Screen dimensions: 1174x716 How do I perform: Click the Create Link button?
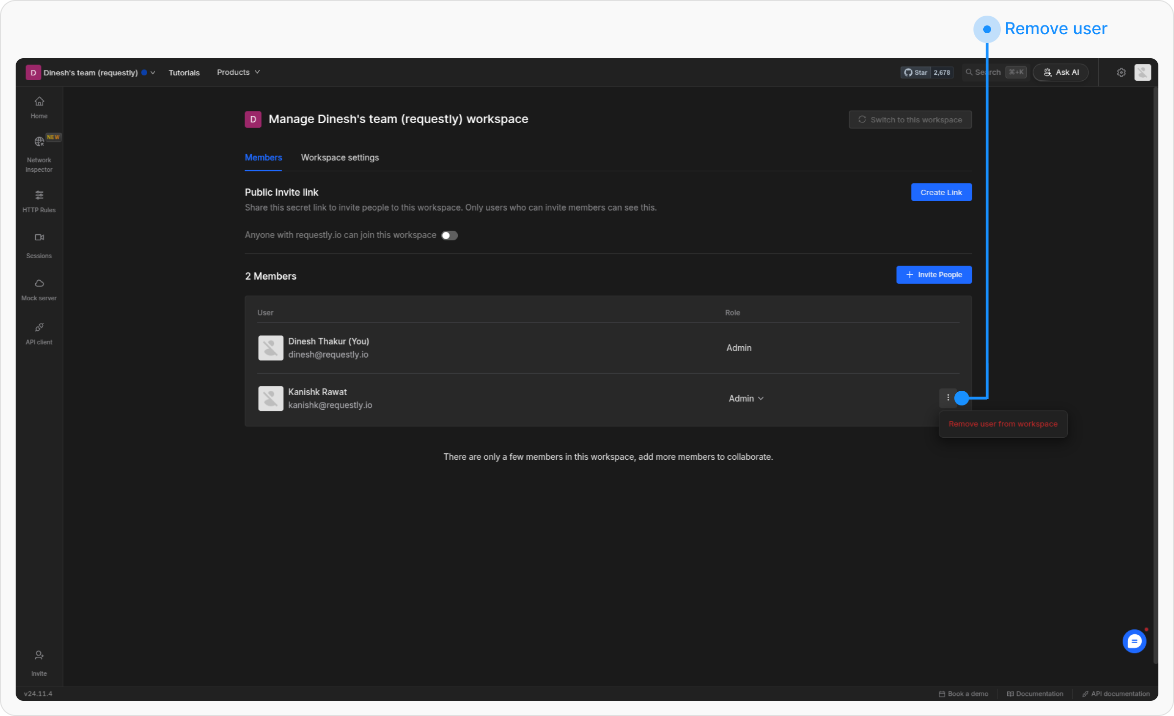coord(941,192)
